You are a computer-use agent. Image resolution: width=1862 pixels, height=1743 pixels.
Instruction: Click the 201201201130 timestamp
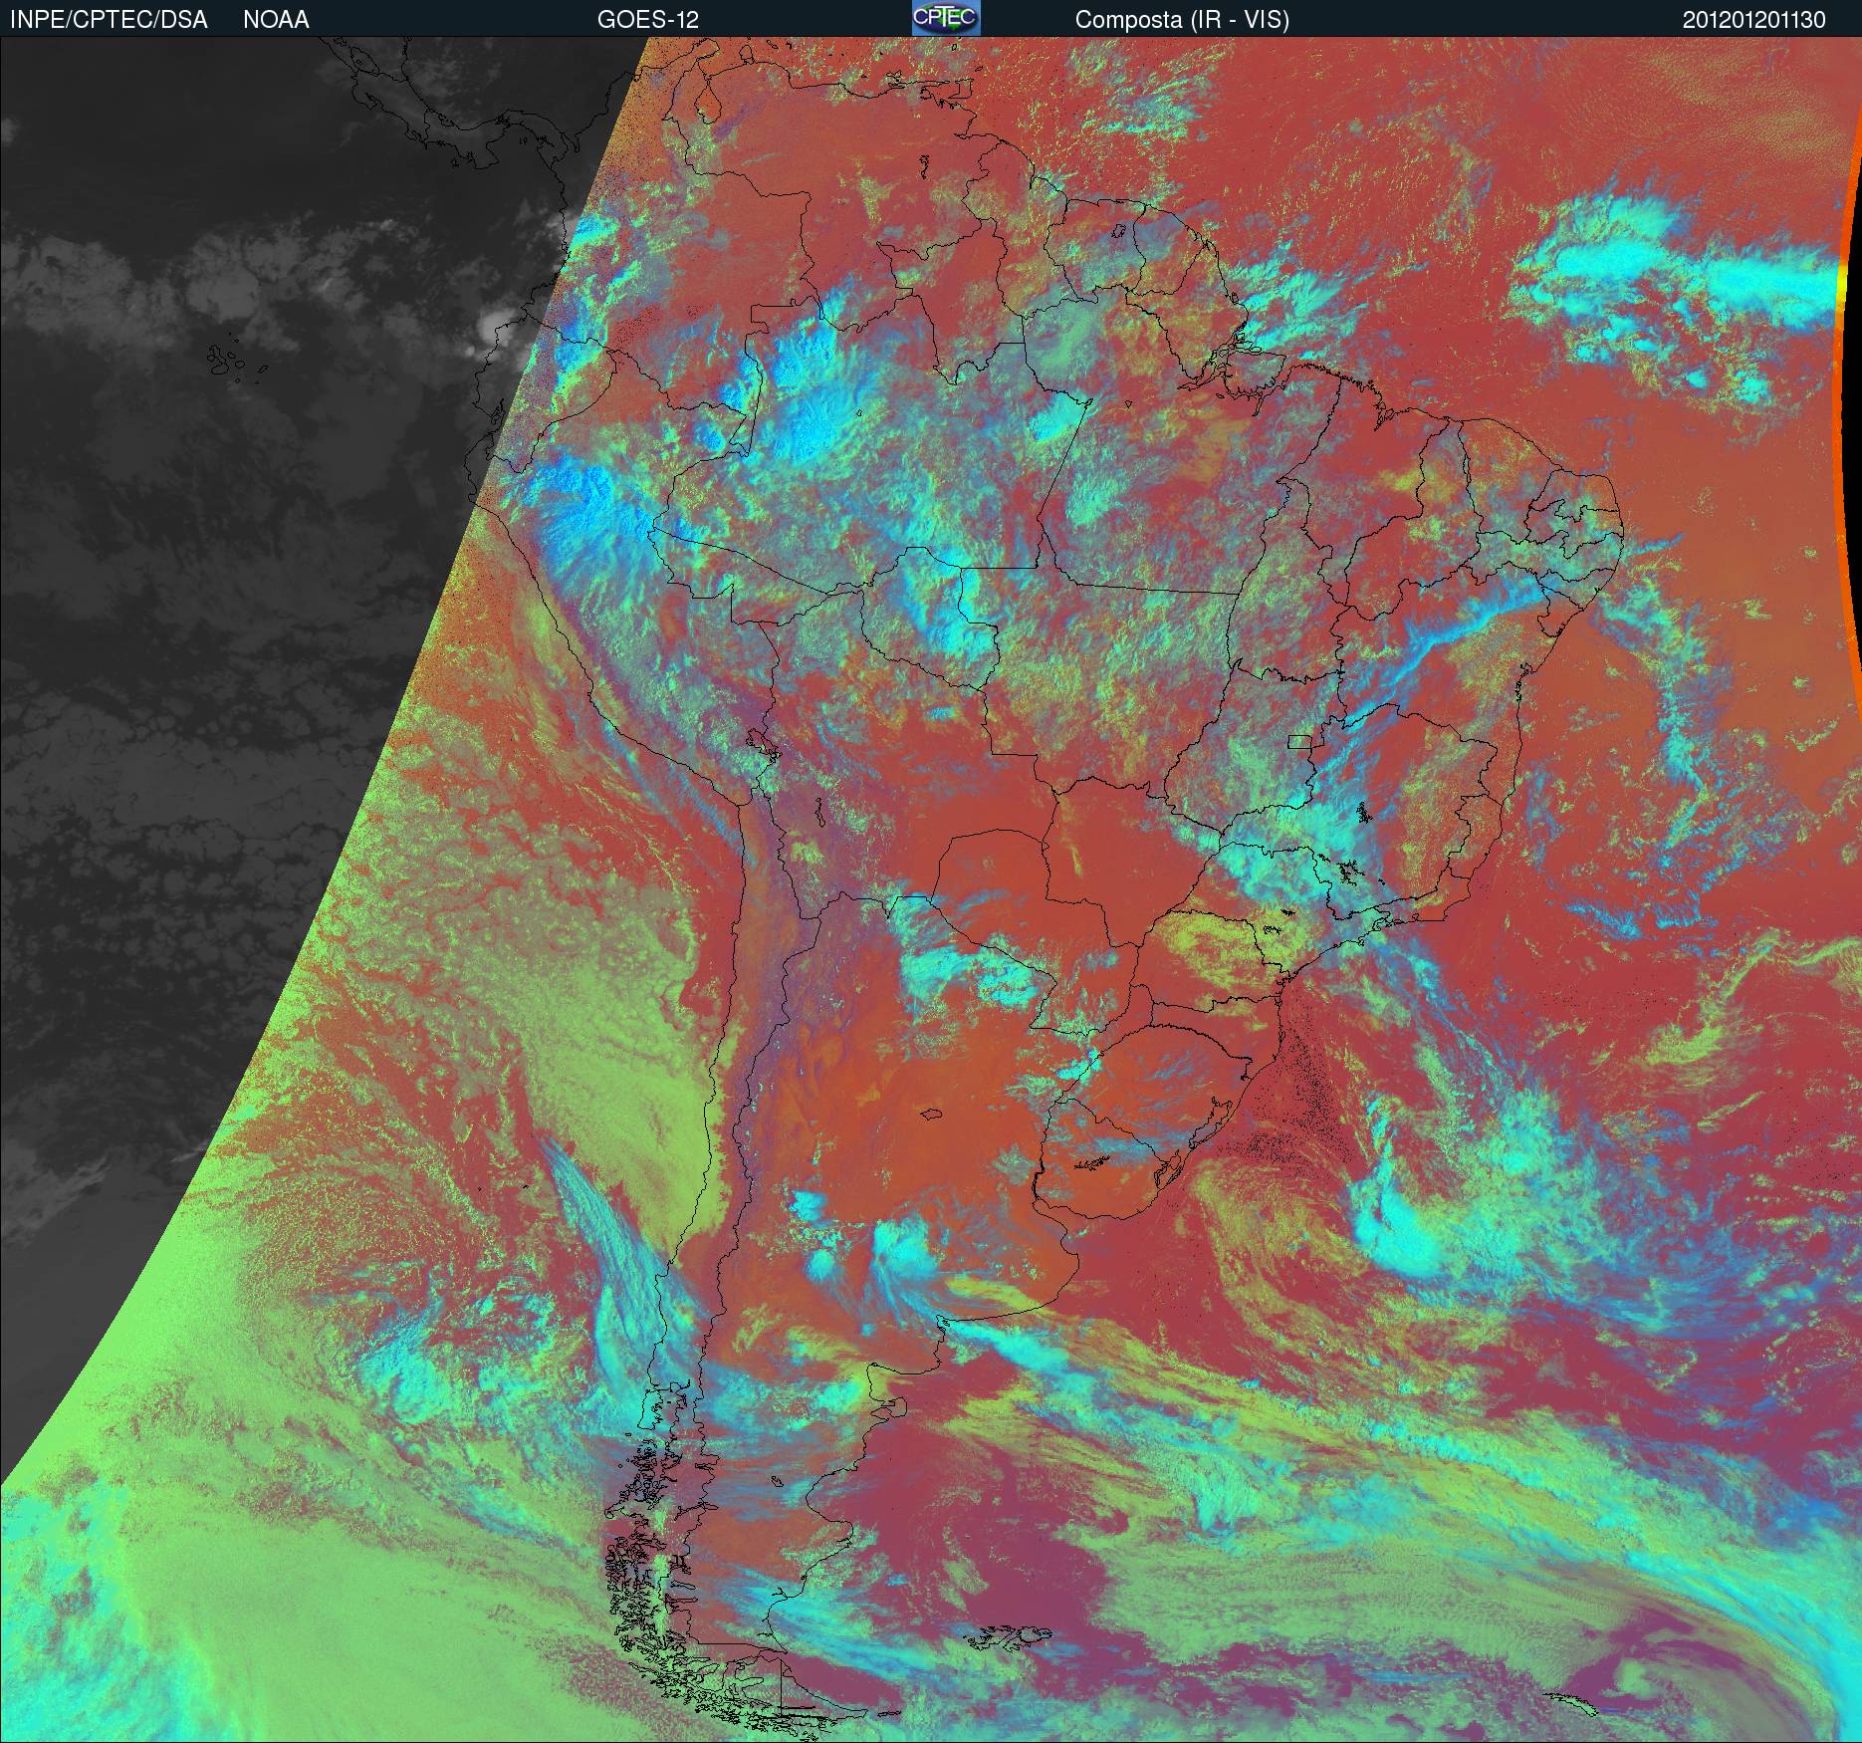[1753, 20]
